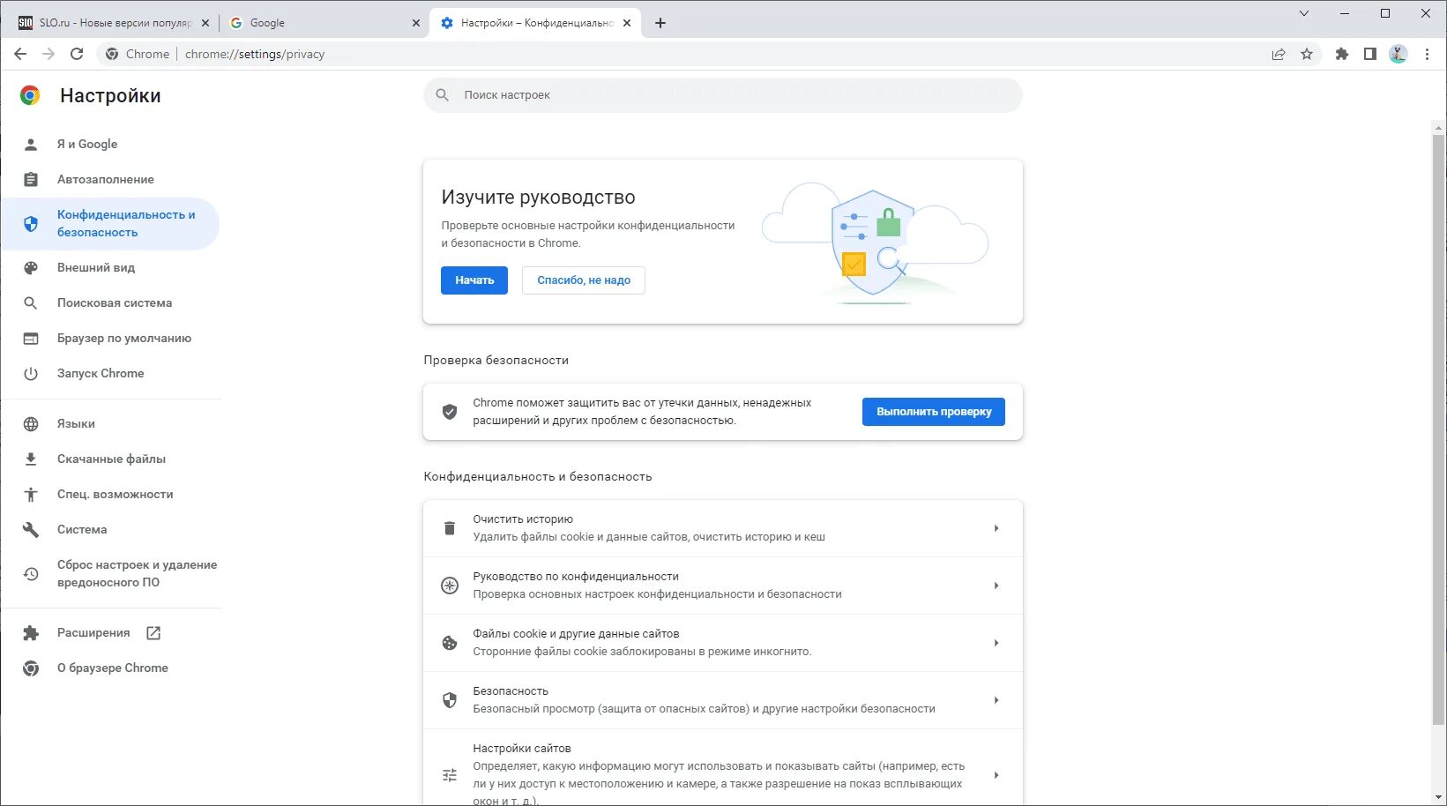
Task: Open Настройки сайтов row
Action: point(723,768)
